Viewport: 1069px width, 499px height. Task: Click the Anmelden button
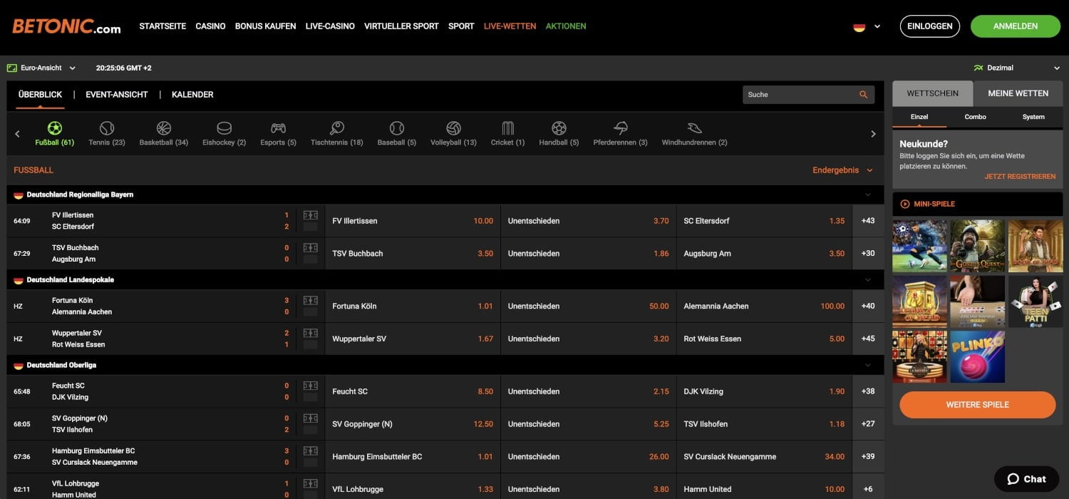[x=1016, y=26]
